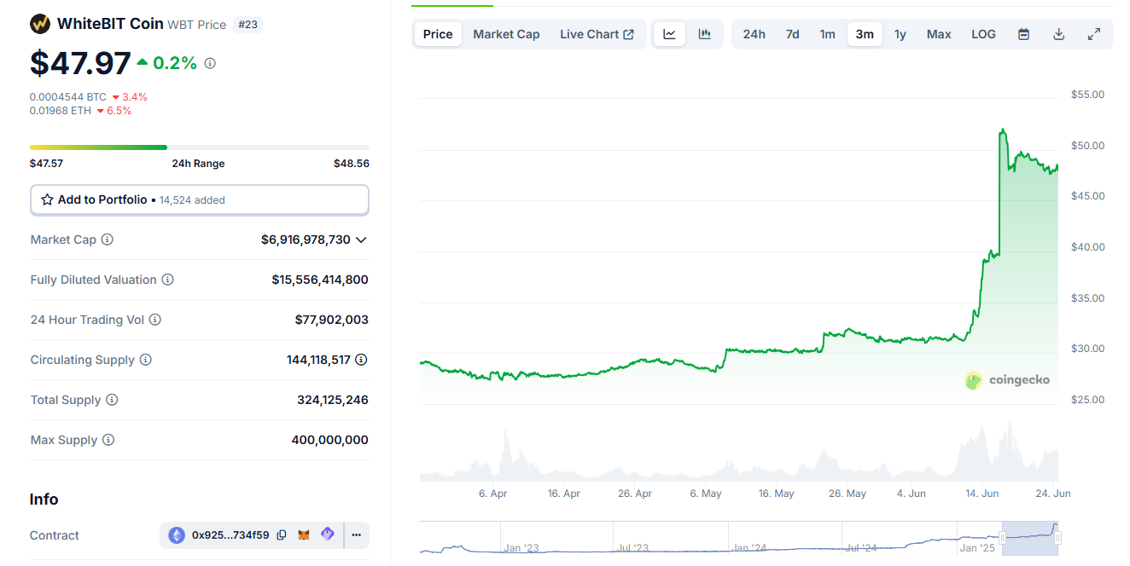Screen dimensions: 1130x566
Task: Set chart range to 3m
Action: [x=865, y=34]
